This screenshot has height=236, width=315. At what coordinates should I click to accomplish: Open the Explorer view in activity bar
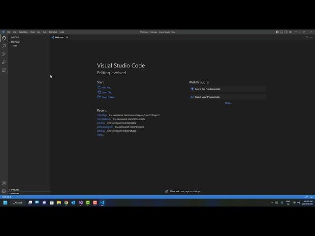click(4, 38)
